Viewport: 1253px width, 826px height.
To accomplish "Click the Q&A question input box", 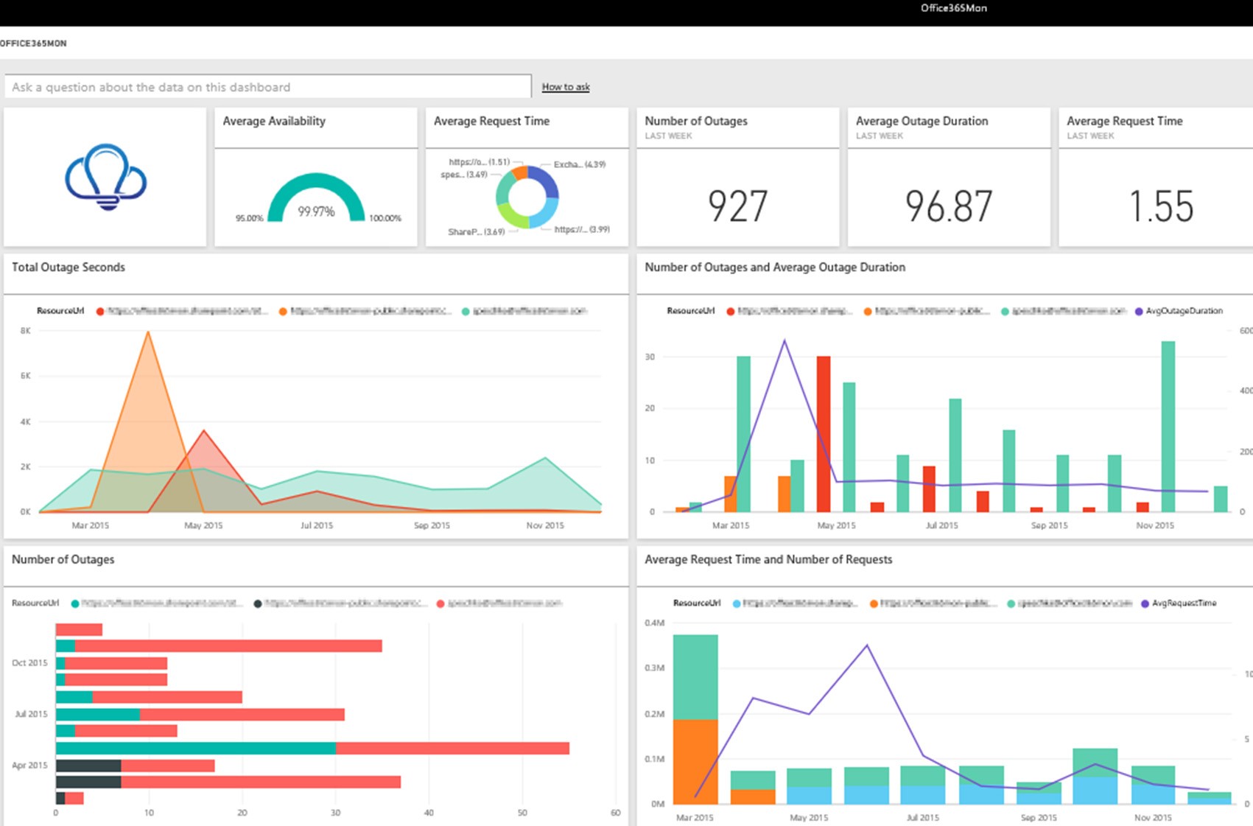I will (267, 86).
